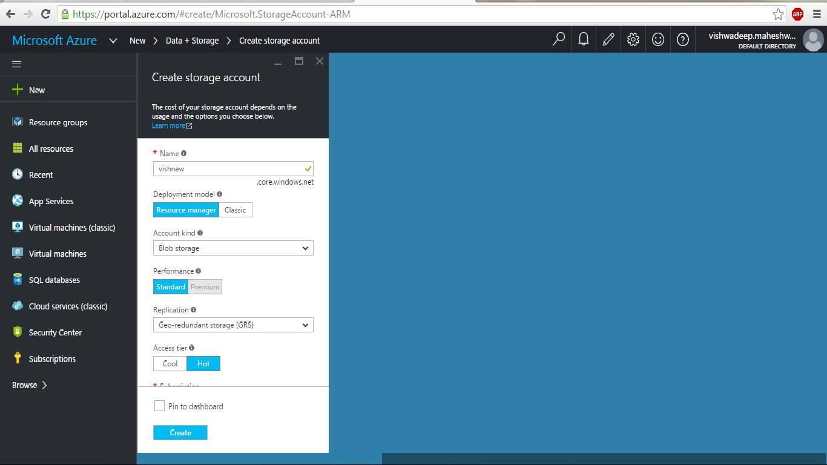Click the smiley feedback icon
This screenshot has height=465, width=827.
(x=658, y=39)
